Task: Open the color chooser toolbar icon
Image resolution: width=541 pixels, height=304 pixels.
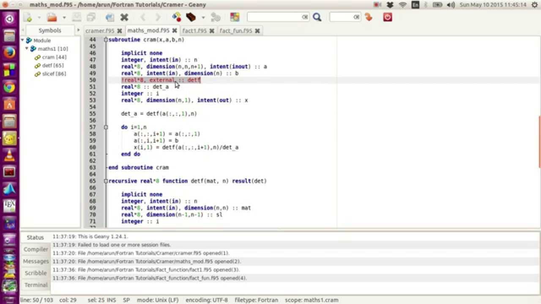Action: (x=235, y=17)
